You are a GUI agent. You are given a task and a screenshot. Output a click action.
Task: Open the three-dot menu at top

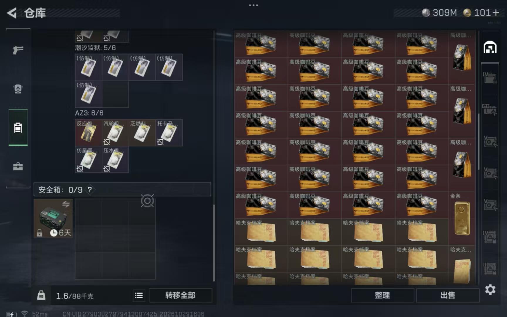253,5
